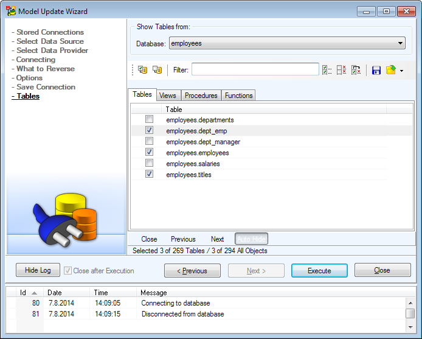This screenshot has width=422, height=339.
Task: Click the bottom Close button
Action: (x=382, y=270)
